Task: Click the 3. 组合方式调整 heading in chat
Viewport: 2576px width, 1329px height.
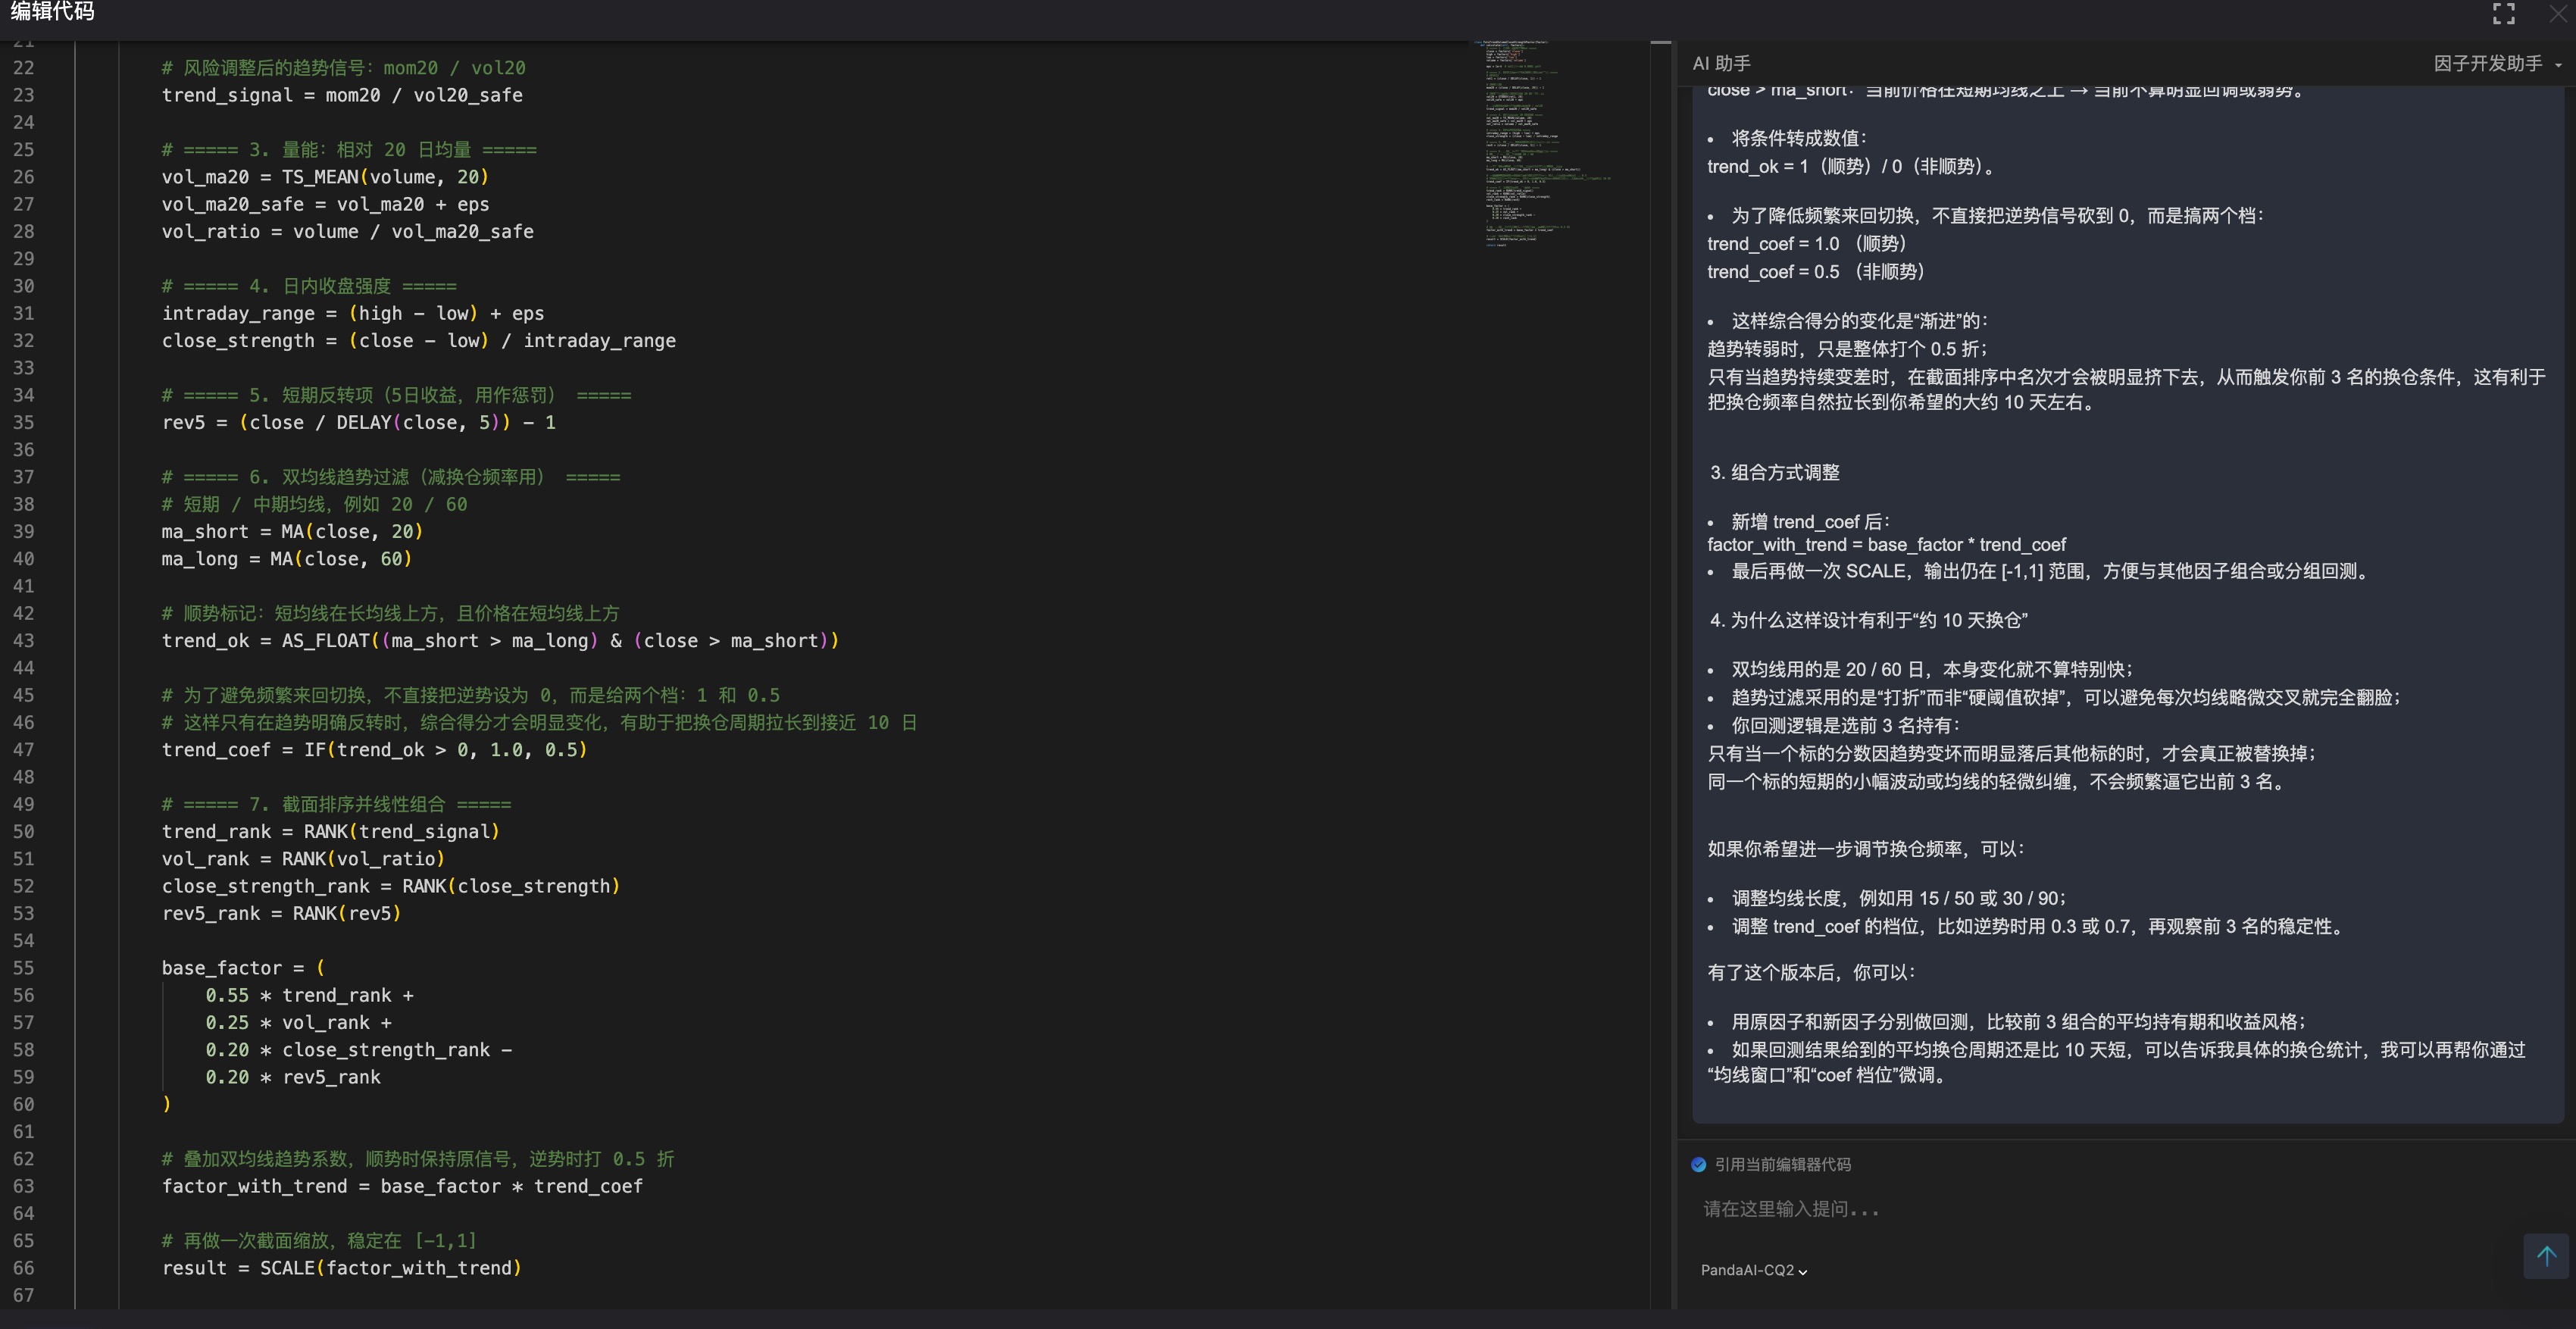Action: point(1774,472)
